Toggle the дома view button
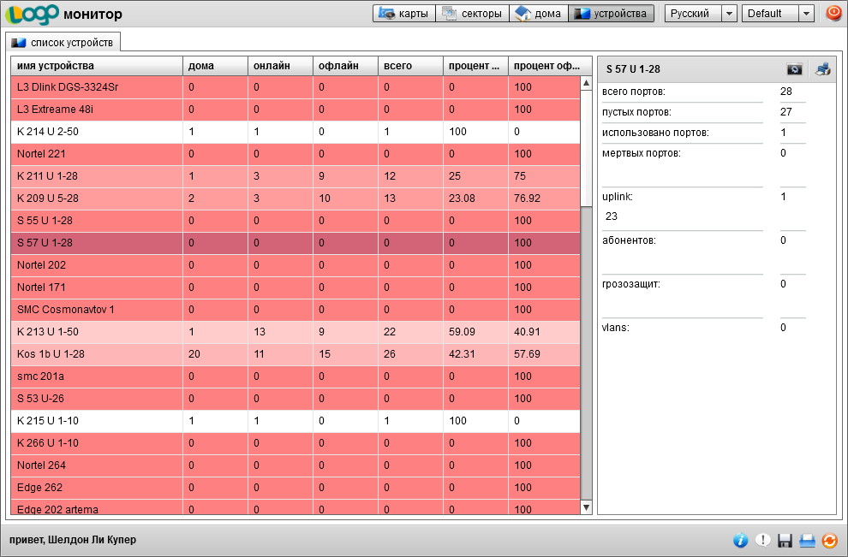The height and width of the screenshot is (557, 848). tap(539, 14)
